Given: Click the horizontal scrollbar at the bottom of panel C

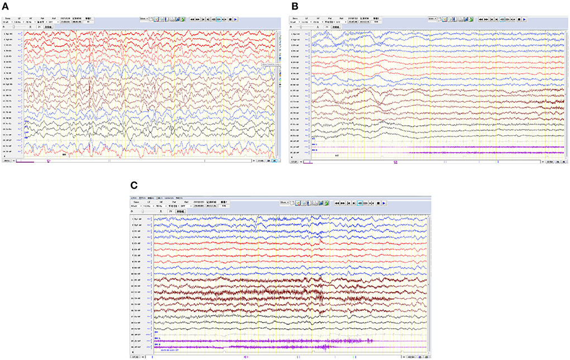Looking at the screenshot, I should point(274,357).
